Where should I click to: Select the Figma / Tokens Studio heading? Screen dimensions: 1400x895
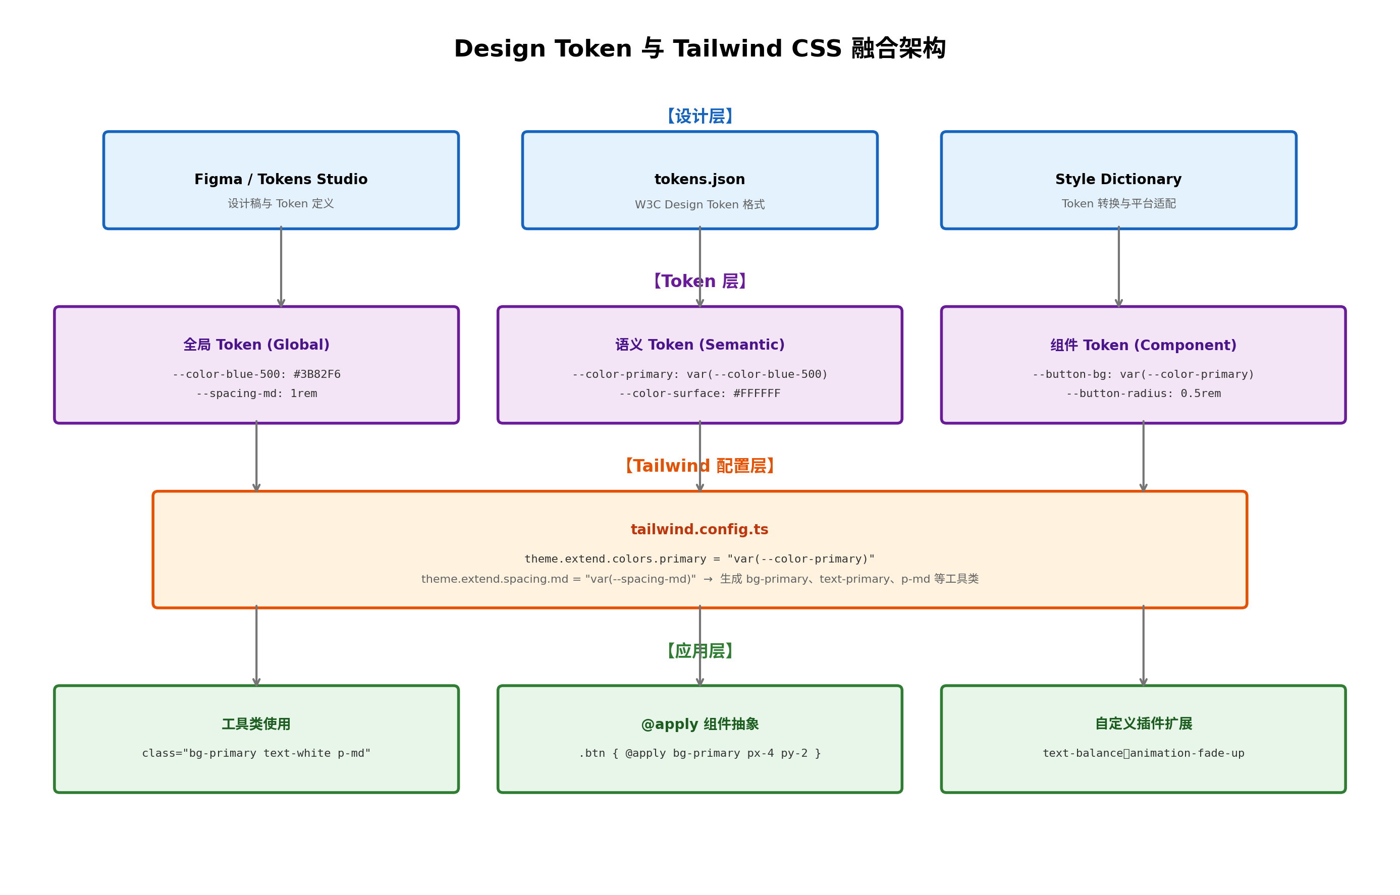[x=281, y=179]
